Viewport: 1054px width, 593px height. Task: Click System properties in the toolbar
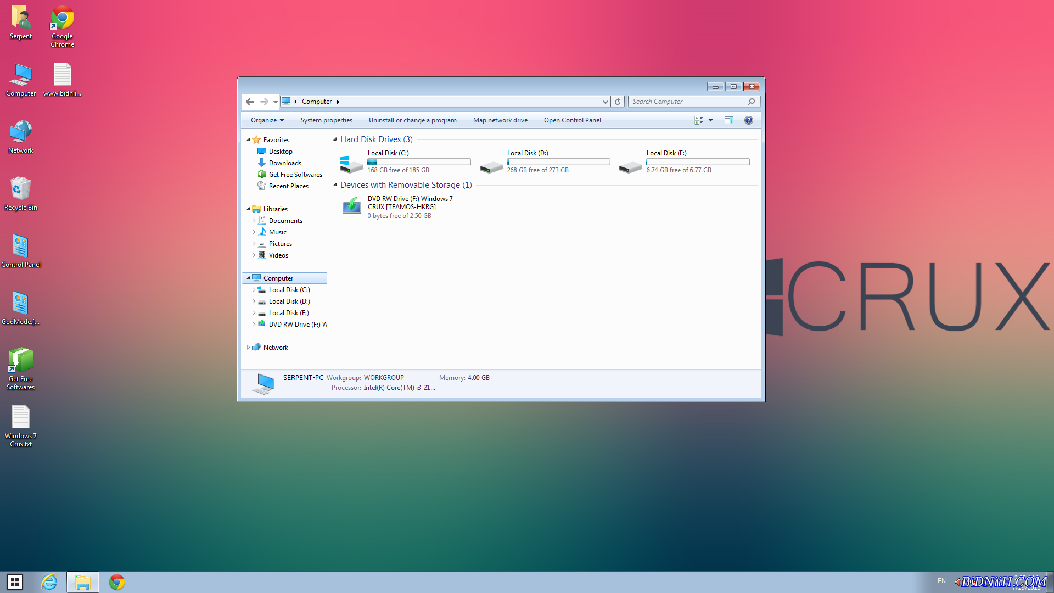pyautogui.click(x=327, y=120)
